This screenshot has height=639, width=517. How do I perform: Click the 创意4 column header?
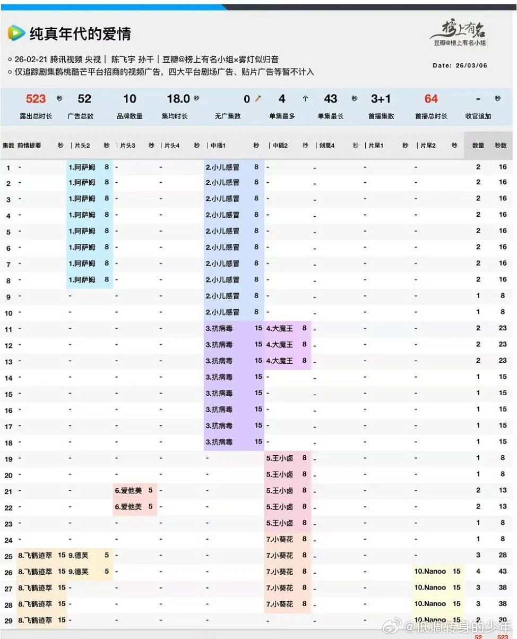(326, 145)
